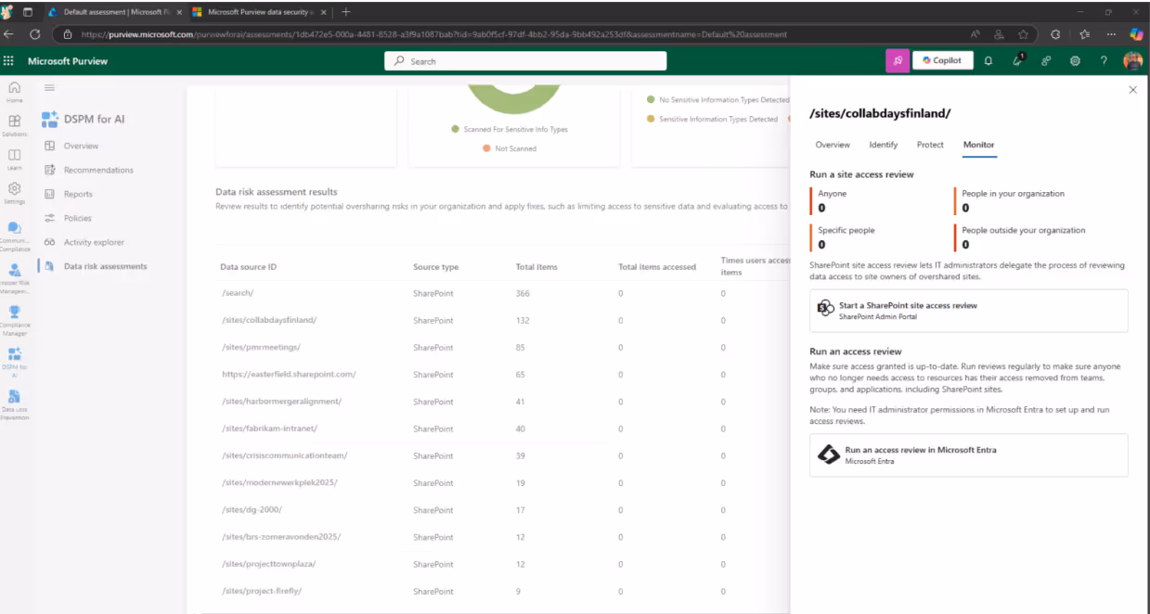Screen dimensions: 1150x614
Task: Open the help question mark
Action: tap(1104, 60)
